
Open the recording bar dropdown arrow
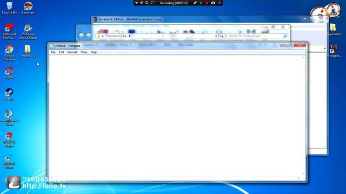137,3
